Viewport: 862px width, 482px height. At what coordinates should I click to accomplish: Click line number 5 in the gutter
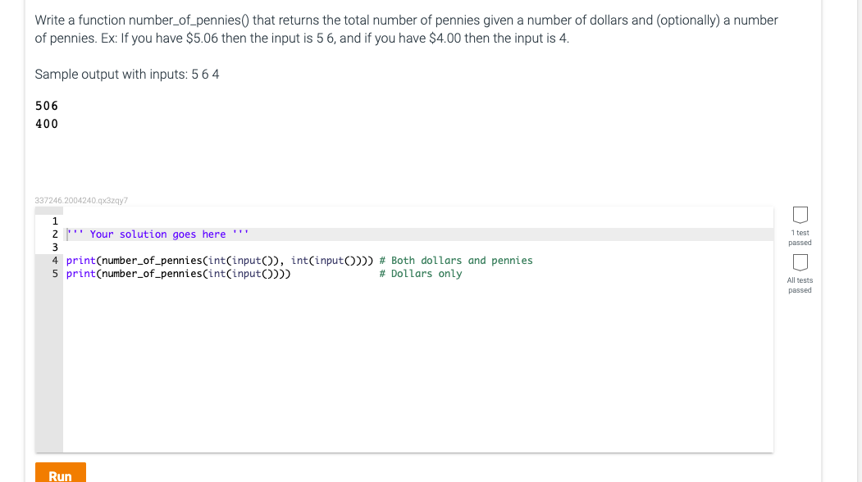click(54, 273)
